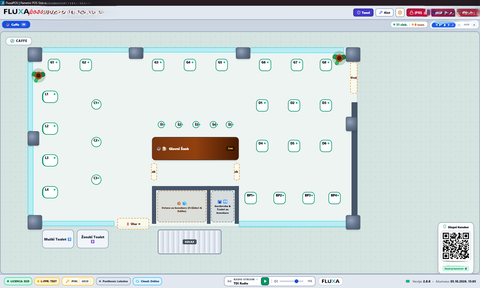480x288 pixels.
Task: Click Skeniraj kamerom button
Action: click(x=455, y=268)
